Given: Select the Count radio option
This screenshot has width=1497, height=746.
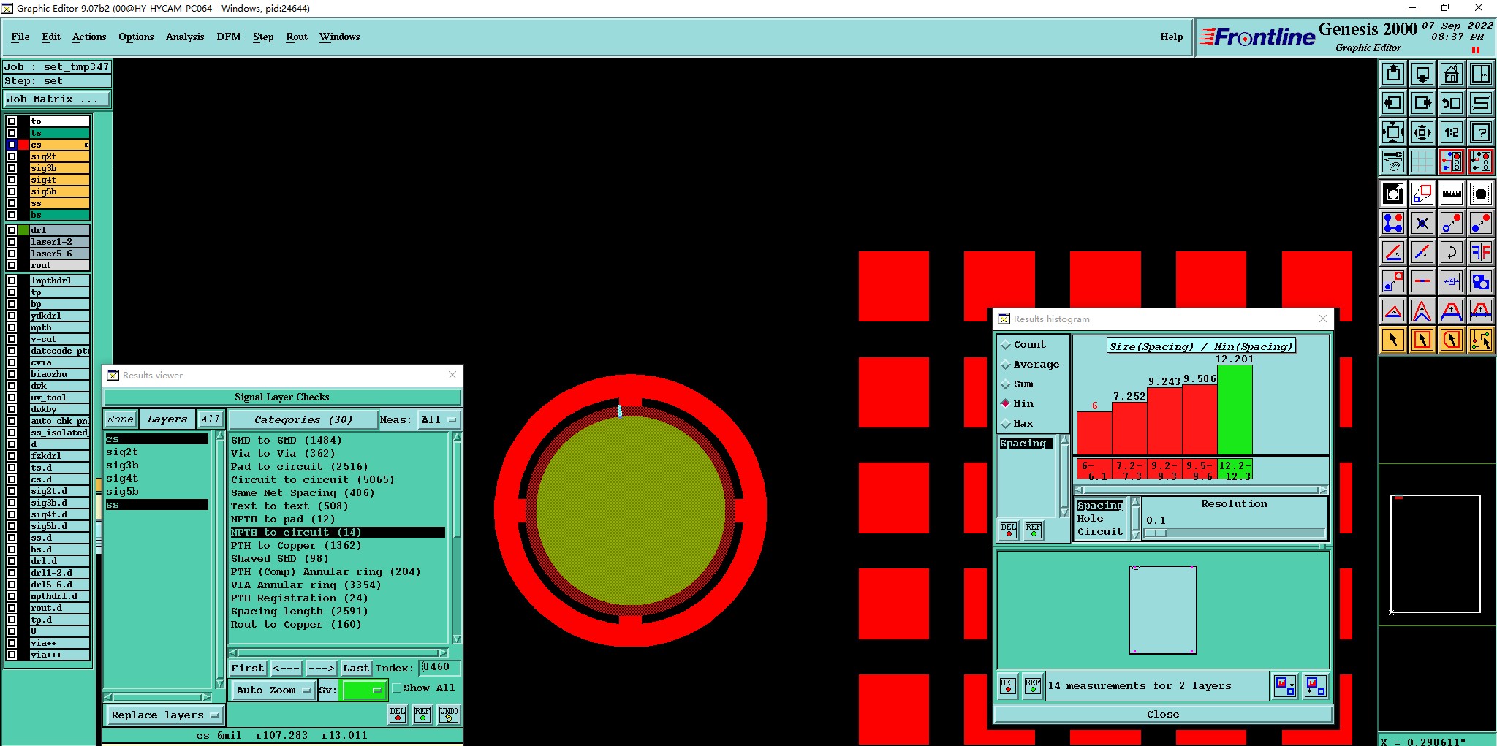Looking at the screenshot, I should click(1006, 345).
